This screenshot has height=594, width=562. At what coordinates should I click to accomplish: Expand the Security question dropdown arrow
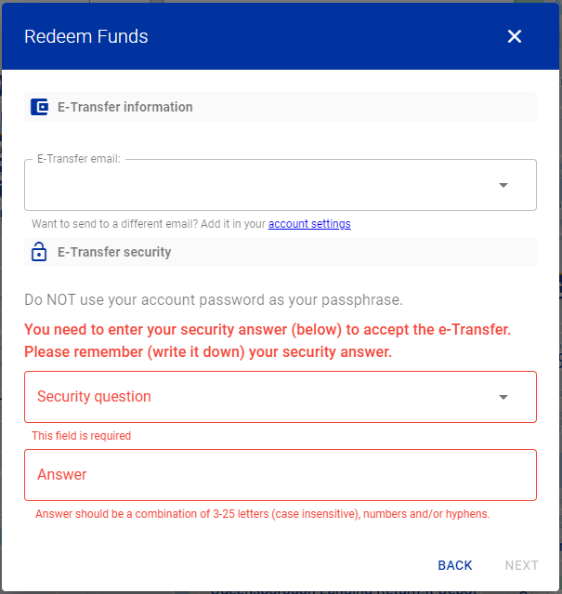[x=503, y=397]
